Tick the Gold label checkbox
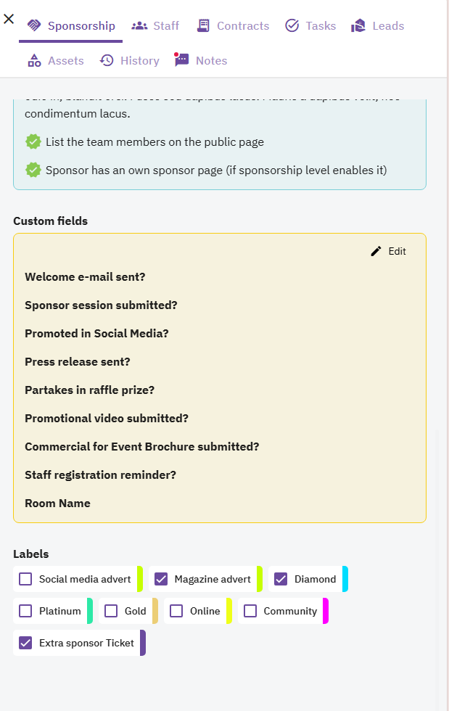Image resolution: width=449 pixels, height=711 pixels. tap(111, 611)
